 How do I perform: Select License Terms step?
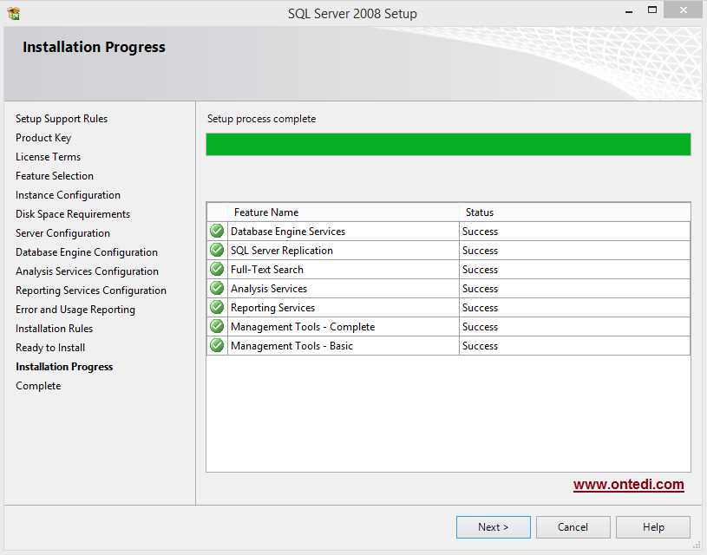[x=49, y=157]
